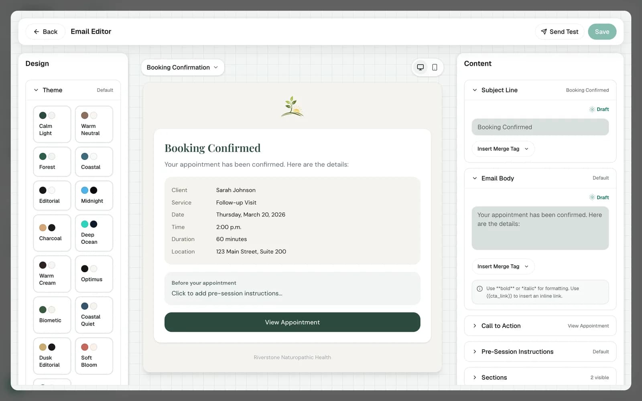Apply the Dusk Editorial theme

click(x=52, y=356)
